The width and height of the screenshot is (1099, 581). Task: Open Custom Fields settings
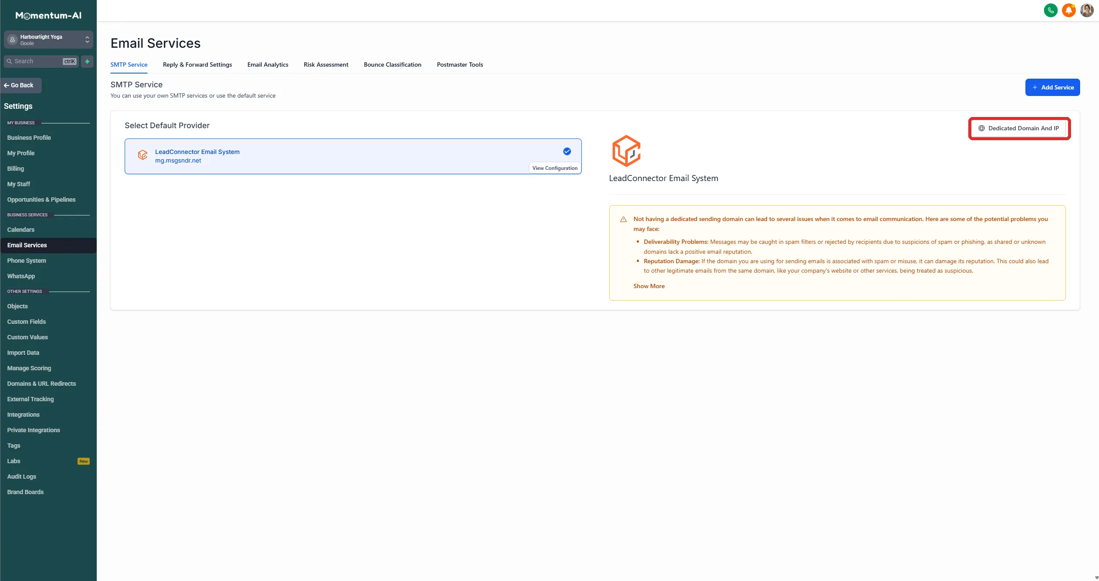[26, 322]
